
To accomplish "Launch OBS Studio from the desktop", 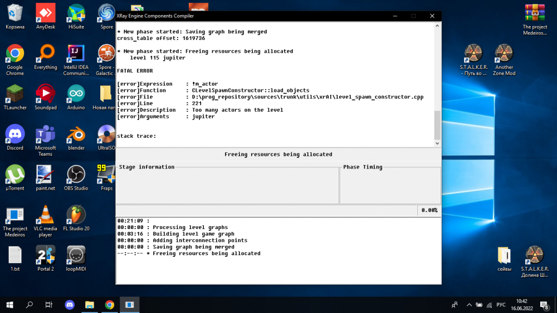I will [x=76, y=178].
